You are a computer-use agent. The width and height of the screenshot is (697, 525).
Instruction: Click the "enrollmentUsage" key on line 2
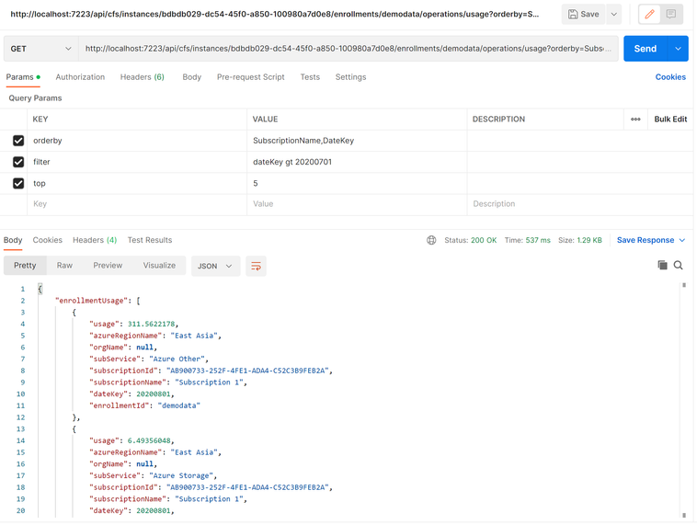pyautogui.click(x=92, y=301)
